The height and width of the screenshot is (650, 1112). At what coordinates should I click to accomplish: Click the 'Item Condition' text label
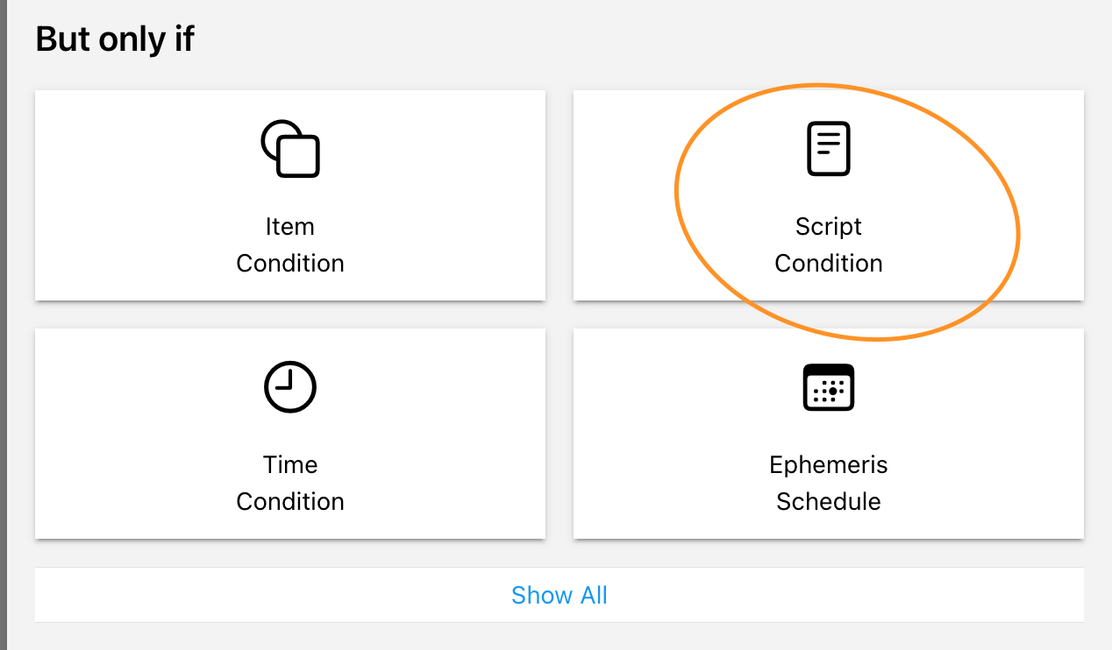[x=290, y=245]
